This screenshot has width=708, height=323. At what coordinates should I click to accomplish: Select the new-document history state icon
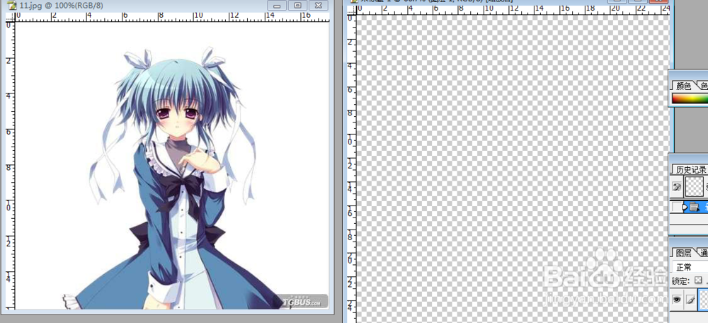[x=695, y=207]
